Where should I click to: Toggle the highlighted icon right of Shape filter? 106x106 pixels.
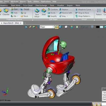[57, 27]
